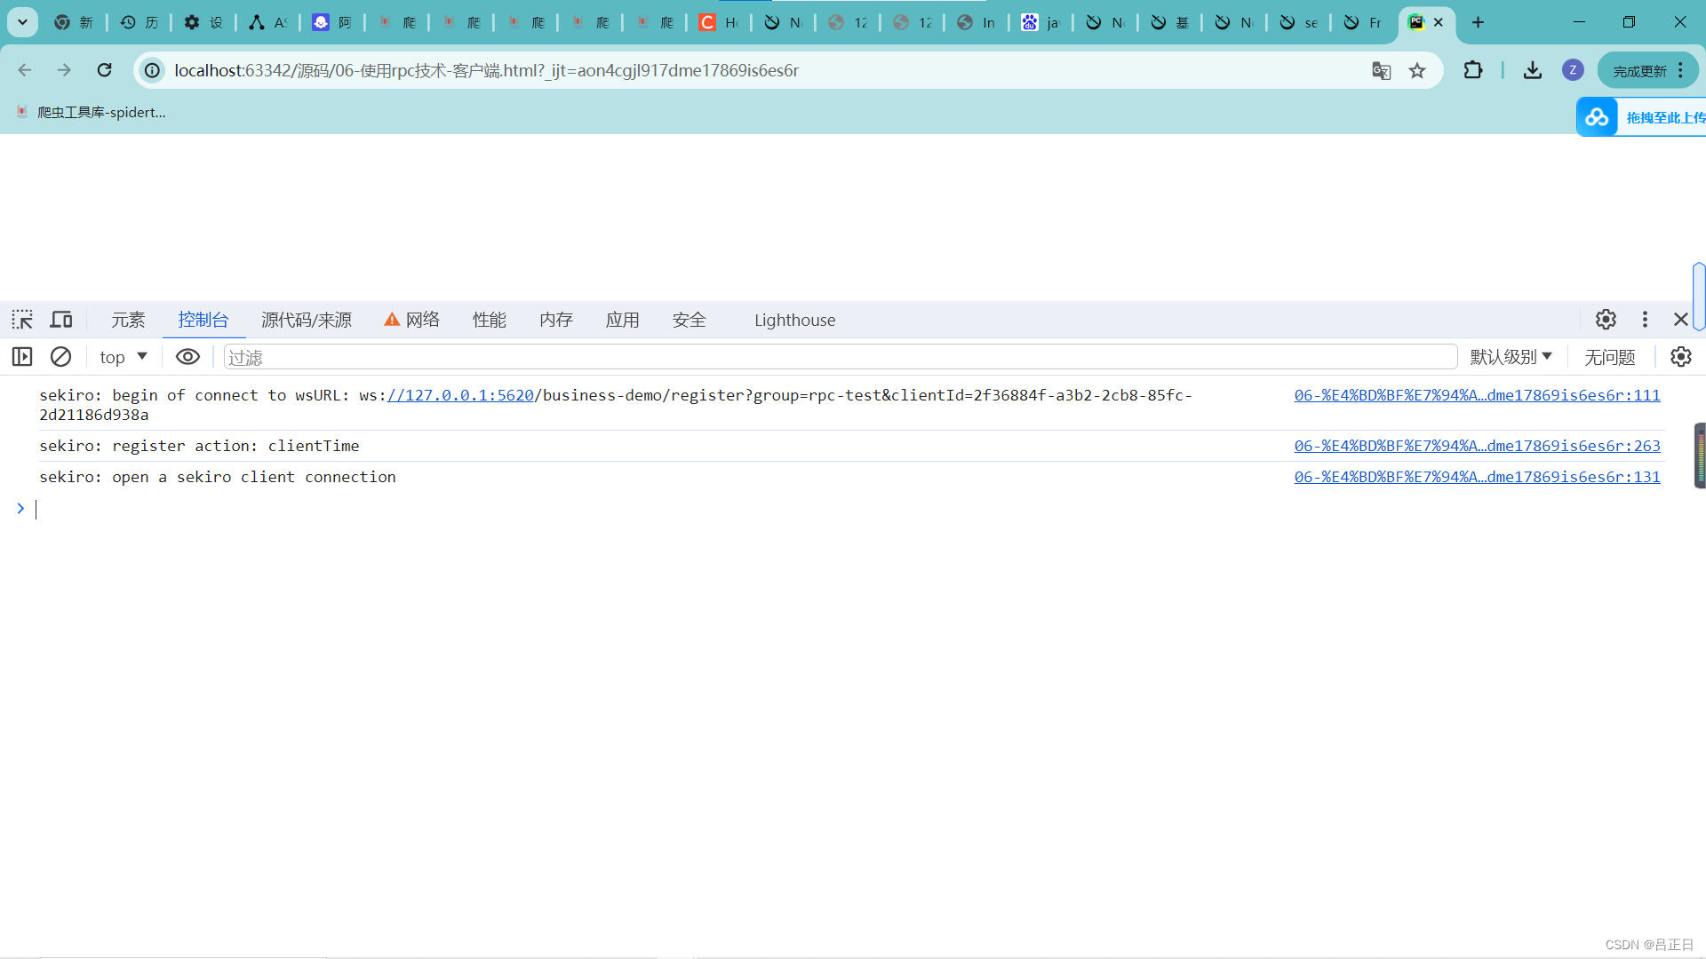Expand the tab search chevron dropdown

(x=22, y=22)
